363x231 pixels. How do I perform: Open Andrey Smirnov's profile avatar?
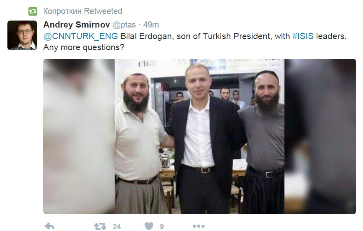coord(22,35)
